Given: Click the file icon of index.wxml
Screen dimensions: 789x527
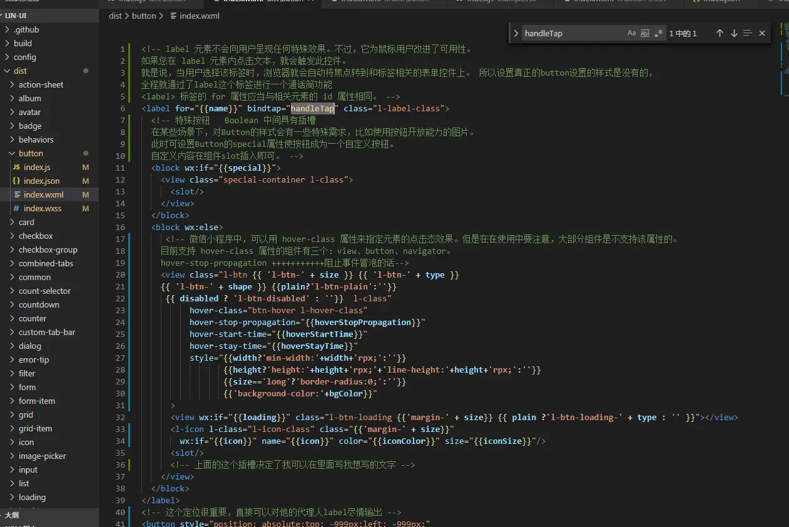Looking at the screenshot, I should pyautogui.click(x=16, y=194).
